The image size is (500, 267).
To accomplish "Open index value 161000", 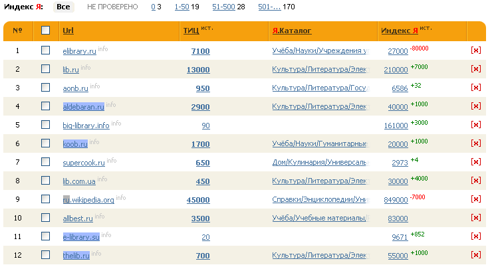I will tap(396, 126).
